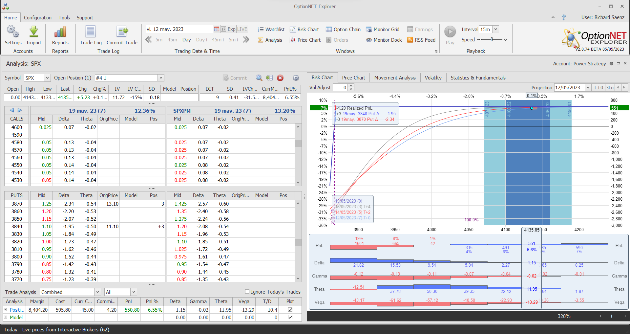Open the Open Position #4 1 dropdown

pyautogui.click(x=161, y=78)
